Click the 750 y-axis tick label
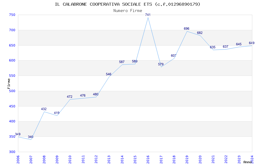The width and height of the screenshot is (255, 165). [x=12, y=15]
